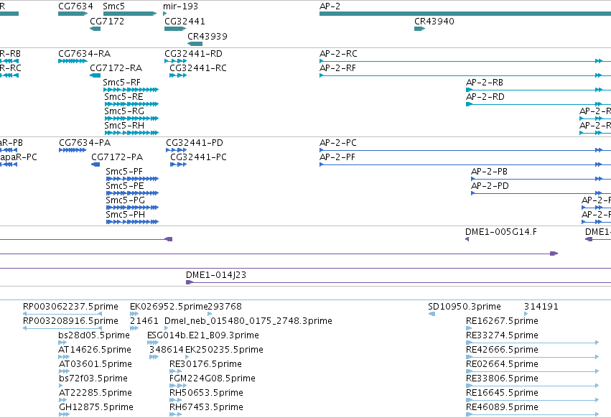The height and width of the screenshot is (418, 611).
Task: Click transcript CG32441-RD
Action: [x=193, y=53]
